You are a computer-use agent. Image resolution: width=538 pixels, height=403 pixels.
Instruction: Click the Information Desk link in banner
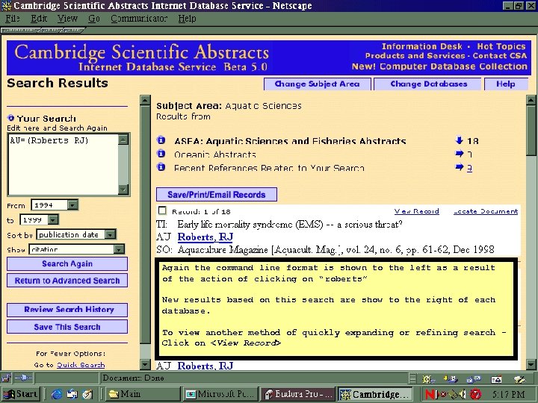point(422,46)
